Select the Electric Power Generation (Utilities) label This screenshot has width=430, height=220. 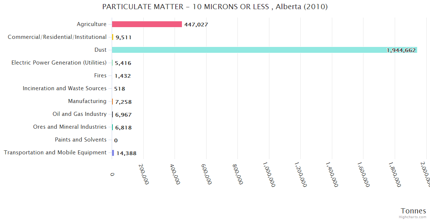59,63
